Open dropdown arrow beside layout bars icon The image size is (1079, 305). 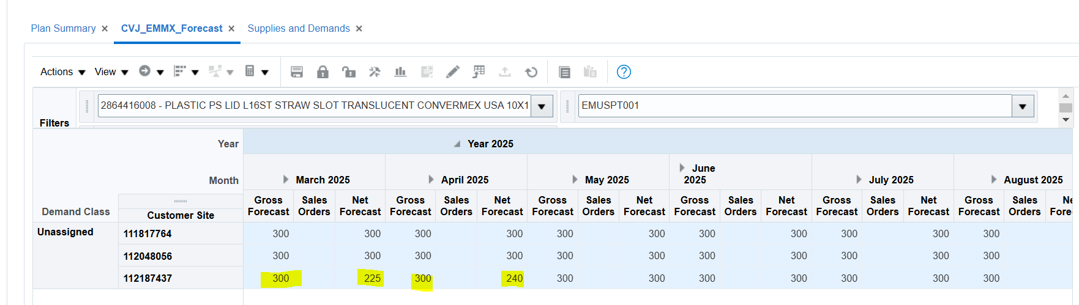(x=195, y=73)
